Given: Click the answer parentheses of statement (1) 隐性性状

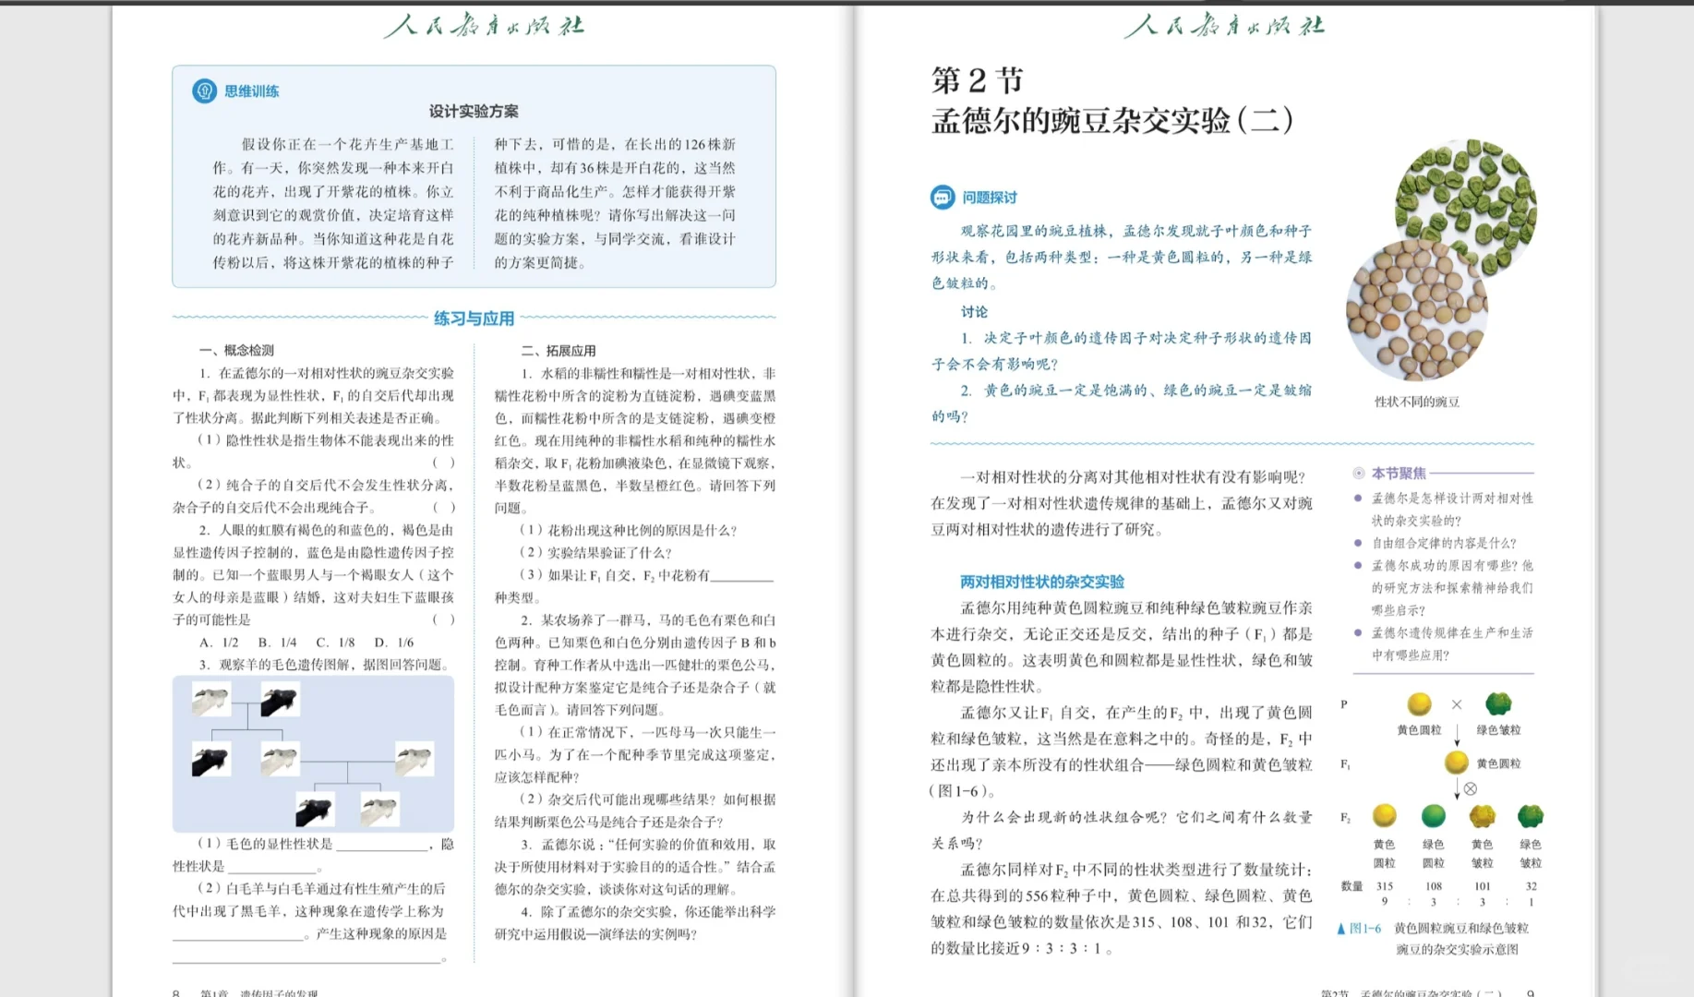Looking at the screenshot, I should coord(444,462).
